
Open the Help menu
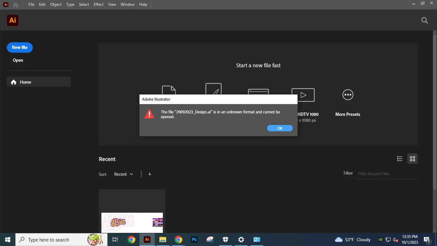(x=143, y=4)
